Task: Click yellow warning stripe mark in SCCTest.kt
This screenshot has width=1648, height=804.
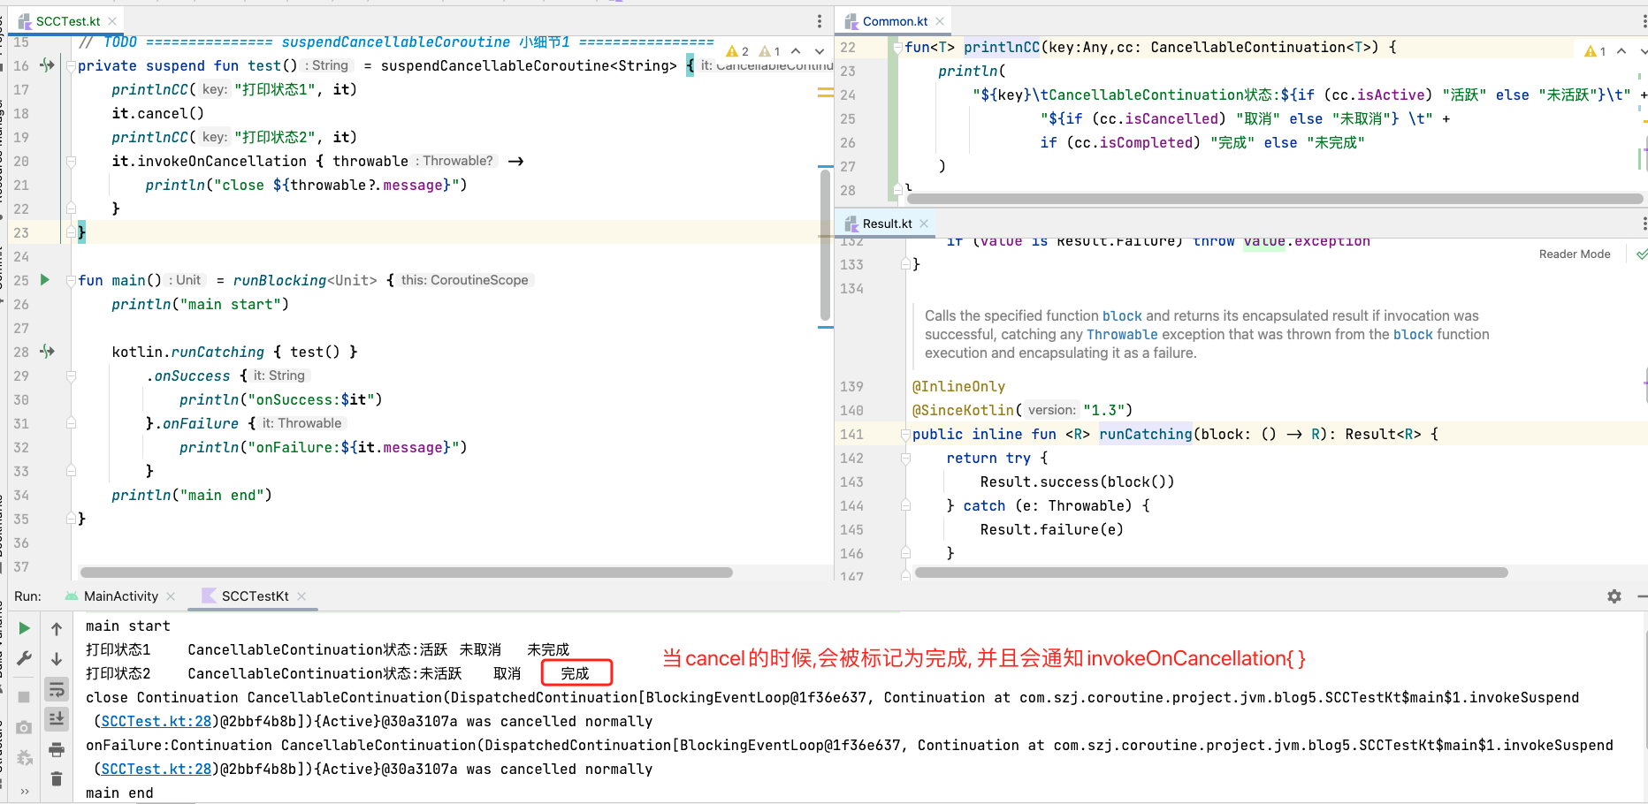Action: (x=825, y=92)
